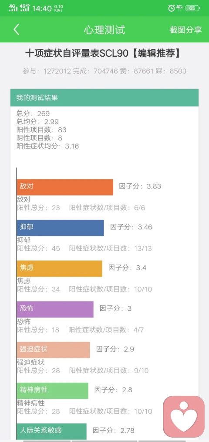Screen dimensions: 209x442
Task: Tap the 4G signal strength icon
Action: click(13, 8)
